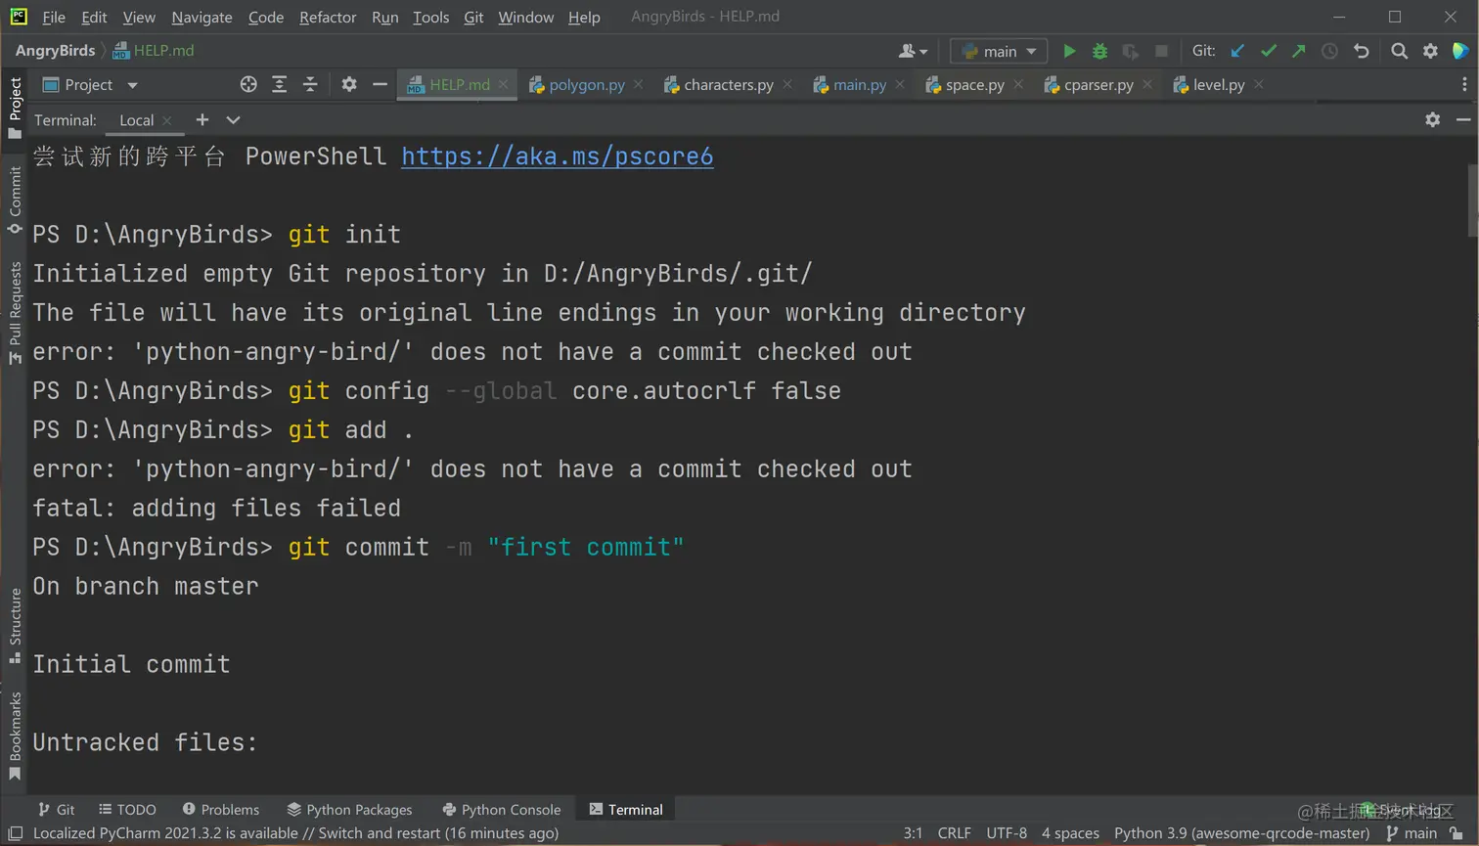Start debugging with the bug icon

point(1099,51)
